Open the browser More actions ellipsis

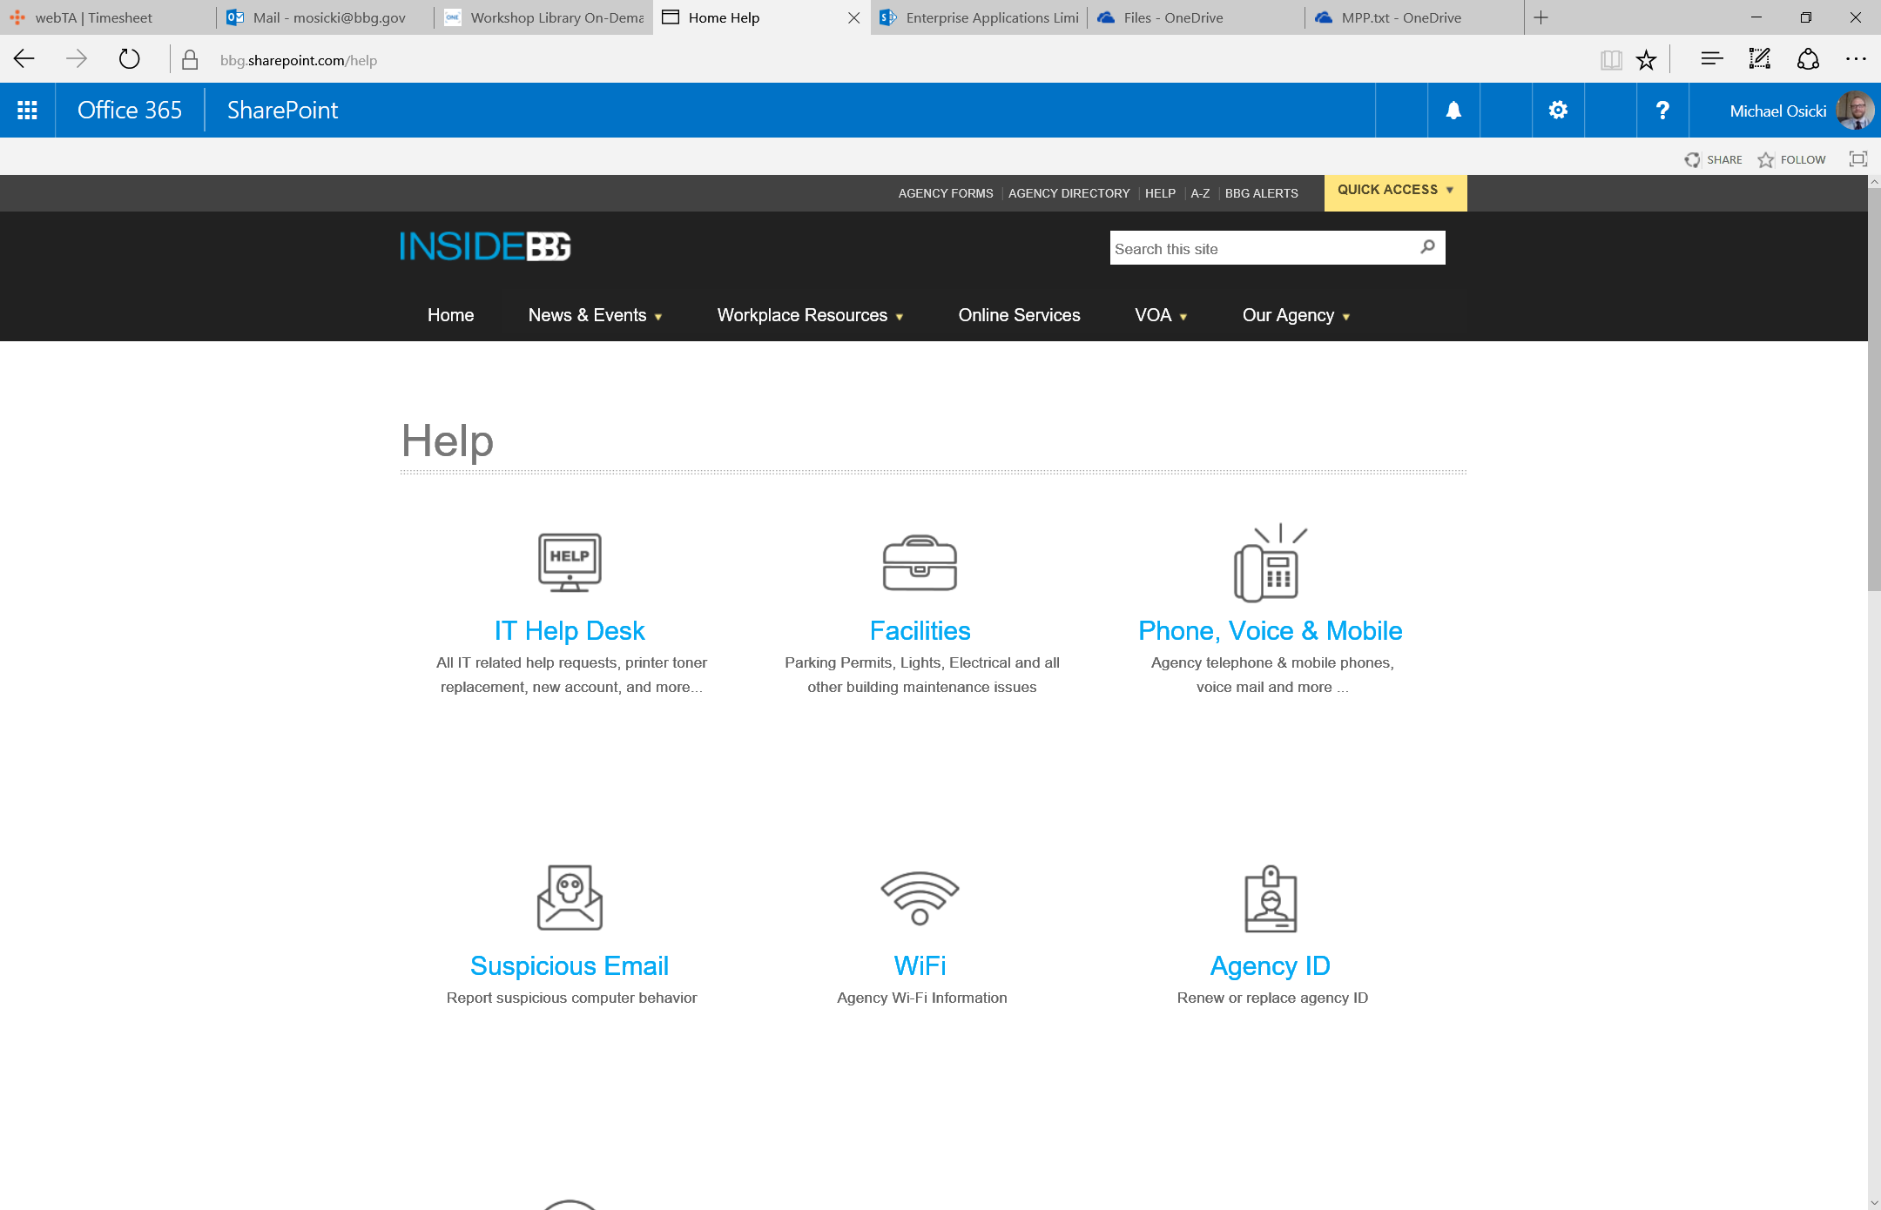(1856, 59)
